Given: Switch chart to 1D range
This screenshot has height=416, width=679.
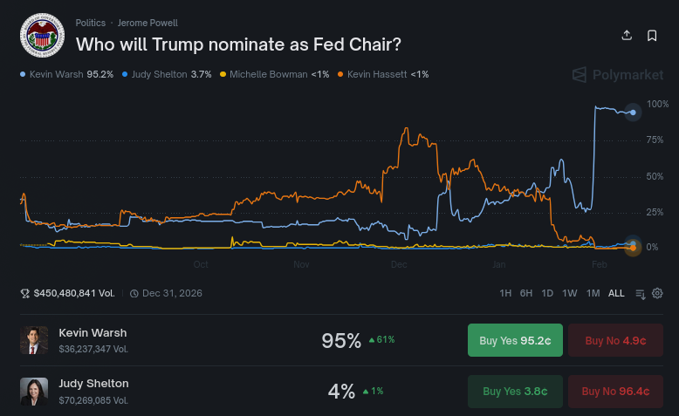Looking at the screenshot, I should (547, 293).
